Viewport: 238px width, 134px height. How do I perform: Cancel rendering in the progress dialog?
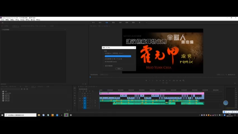coord(119,69)
